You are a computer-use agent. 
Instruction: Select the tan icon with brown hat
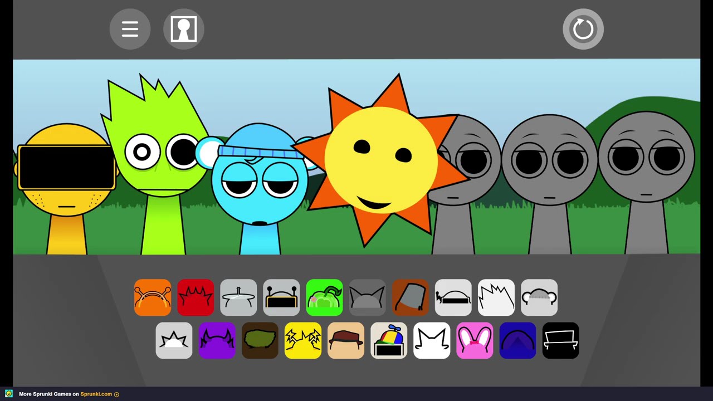coord(345,340)
